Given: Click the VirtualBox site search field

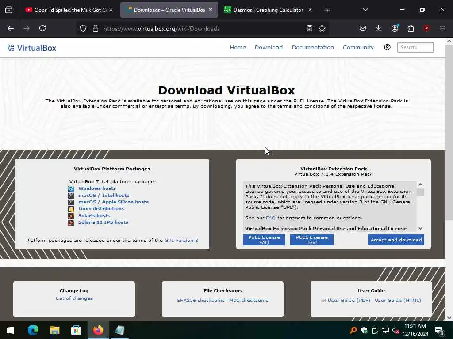Looking at the screenshot, I should point(415,47).
